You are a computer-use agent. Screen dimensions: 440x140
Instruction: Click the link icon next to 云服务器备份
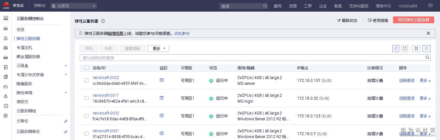[66, 132]
